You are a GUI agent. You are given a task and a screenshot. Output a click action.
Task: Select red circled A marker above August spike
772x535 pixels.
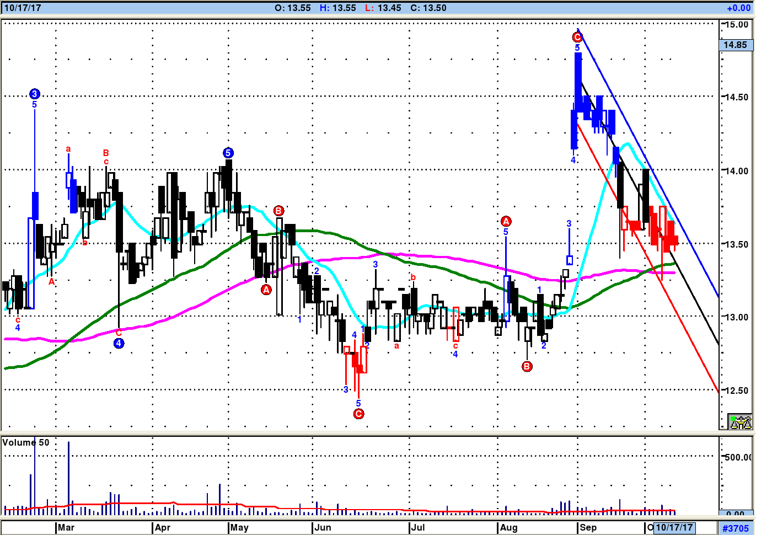(x=506, y=221)
